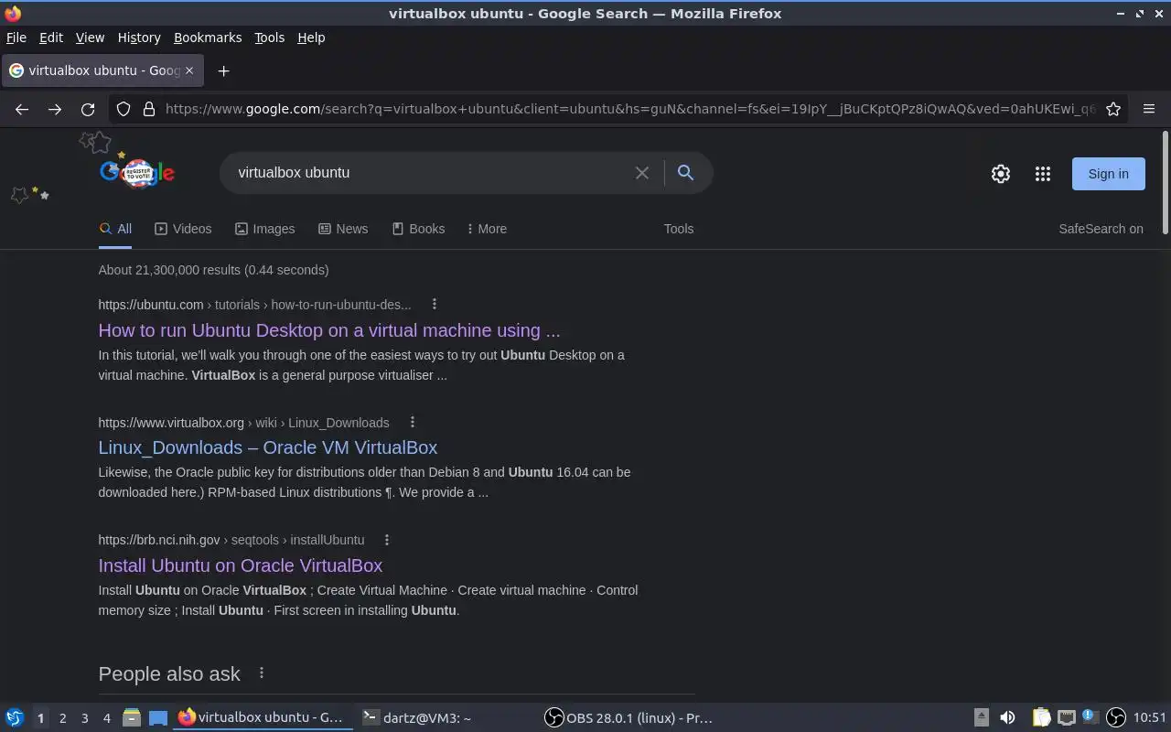
Task: Open the Xubuntu application launcher menu
Action: [x=15, y=717]
